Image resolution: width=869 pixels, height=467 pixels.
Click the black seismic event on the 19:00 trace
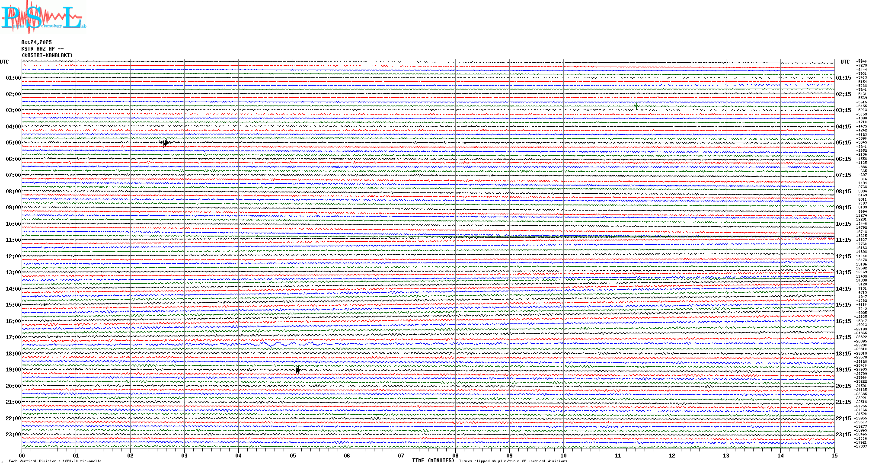pos(297,370)
